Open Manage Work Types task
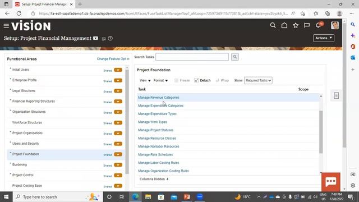Viewport: 359px width, 202px height. click(x=153, y=122)
